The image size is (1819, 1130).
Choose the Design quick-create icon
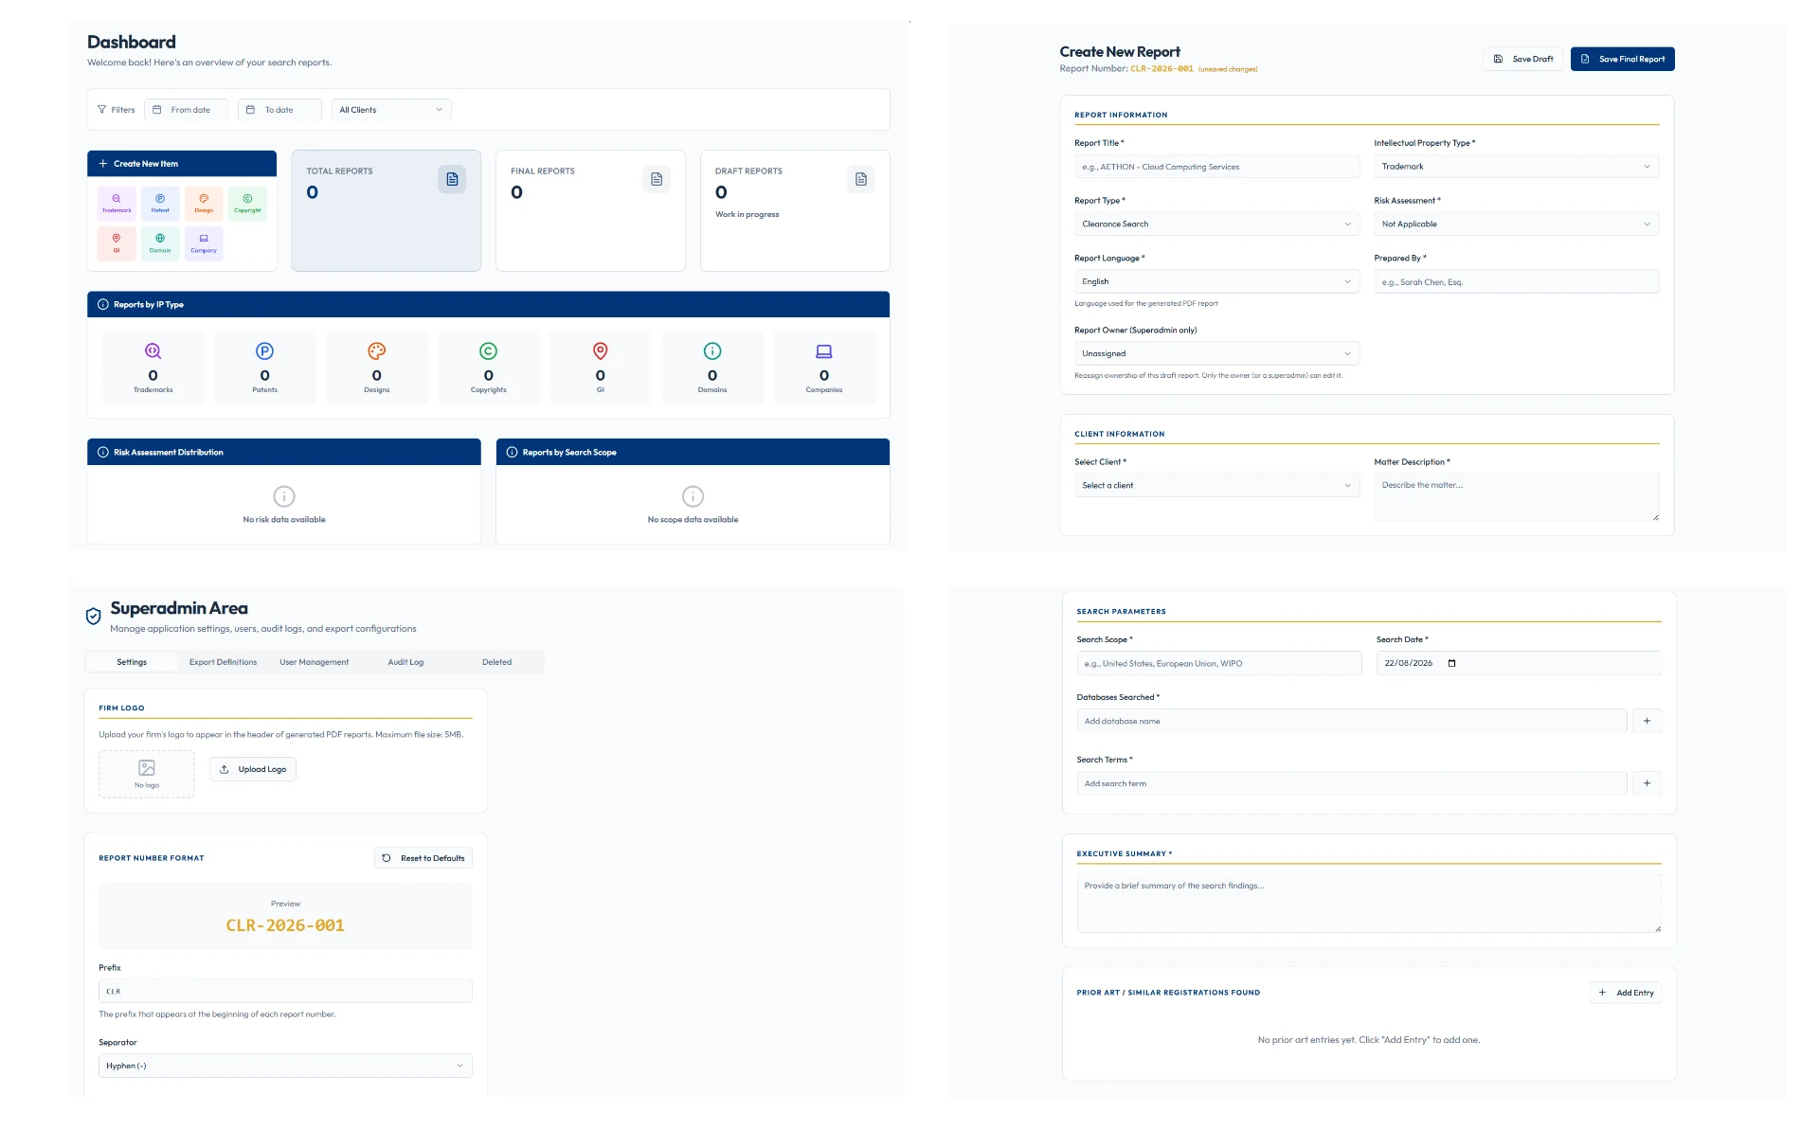click(x=204, y=204)
